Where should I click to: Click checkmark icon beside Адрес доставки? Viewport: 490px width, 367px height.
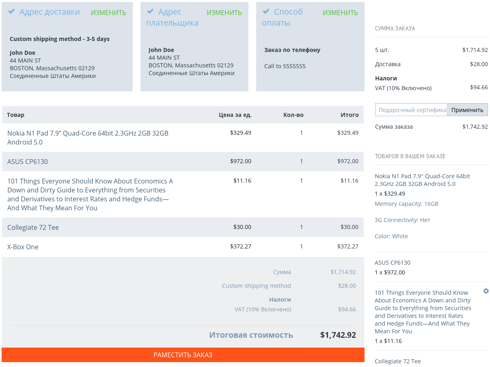coord(12,11)
